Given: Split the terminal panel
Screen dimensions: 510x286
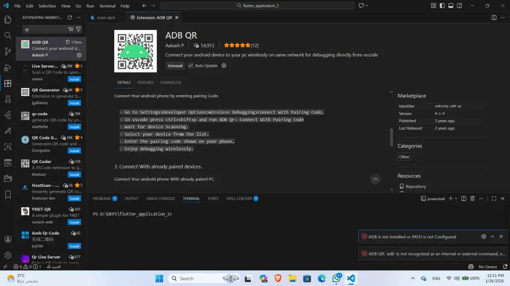Looking at the screenshot, I should click(464, 198).
